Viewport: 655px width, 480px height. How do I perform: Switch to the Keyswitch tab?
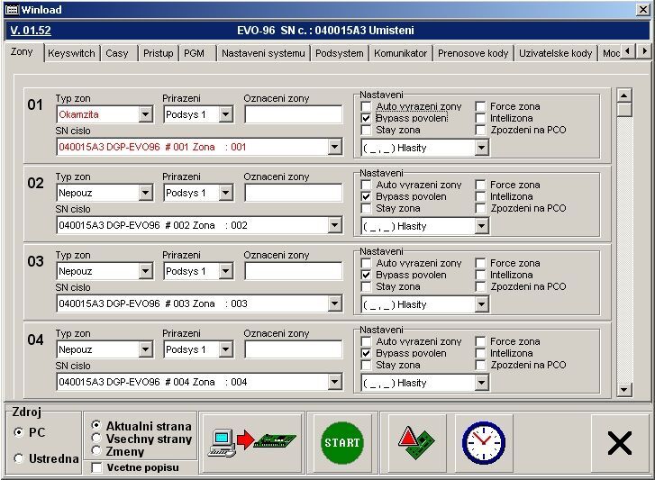71,53
